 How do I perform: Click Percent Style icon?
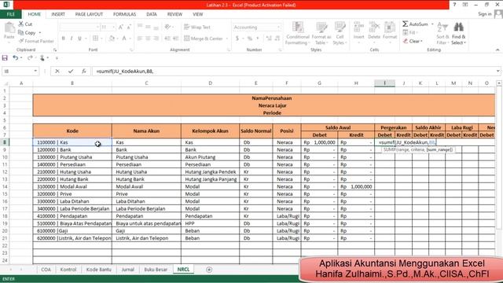click(x=250, y=39)
